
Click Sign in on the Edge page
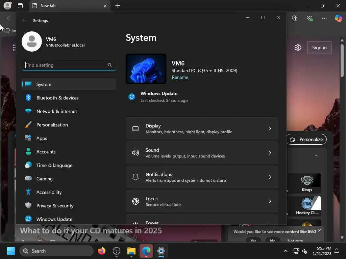319,48
